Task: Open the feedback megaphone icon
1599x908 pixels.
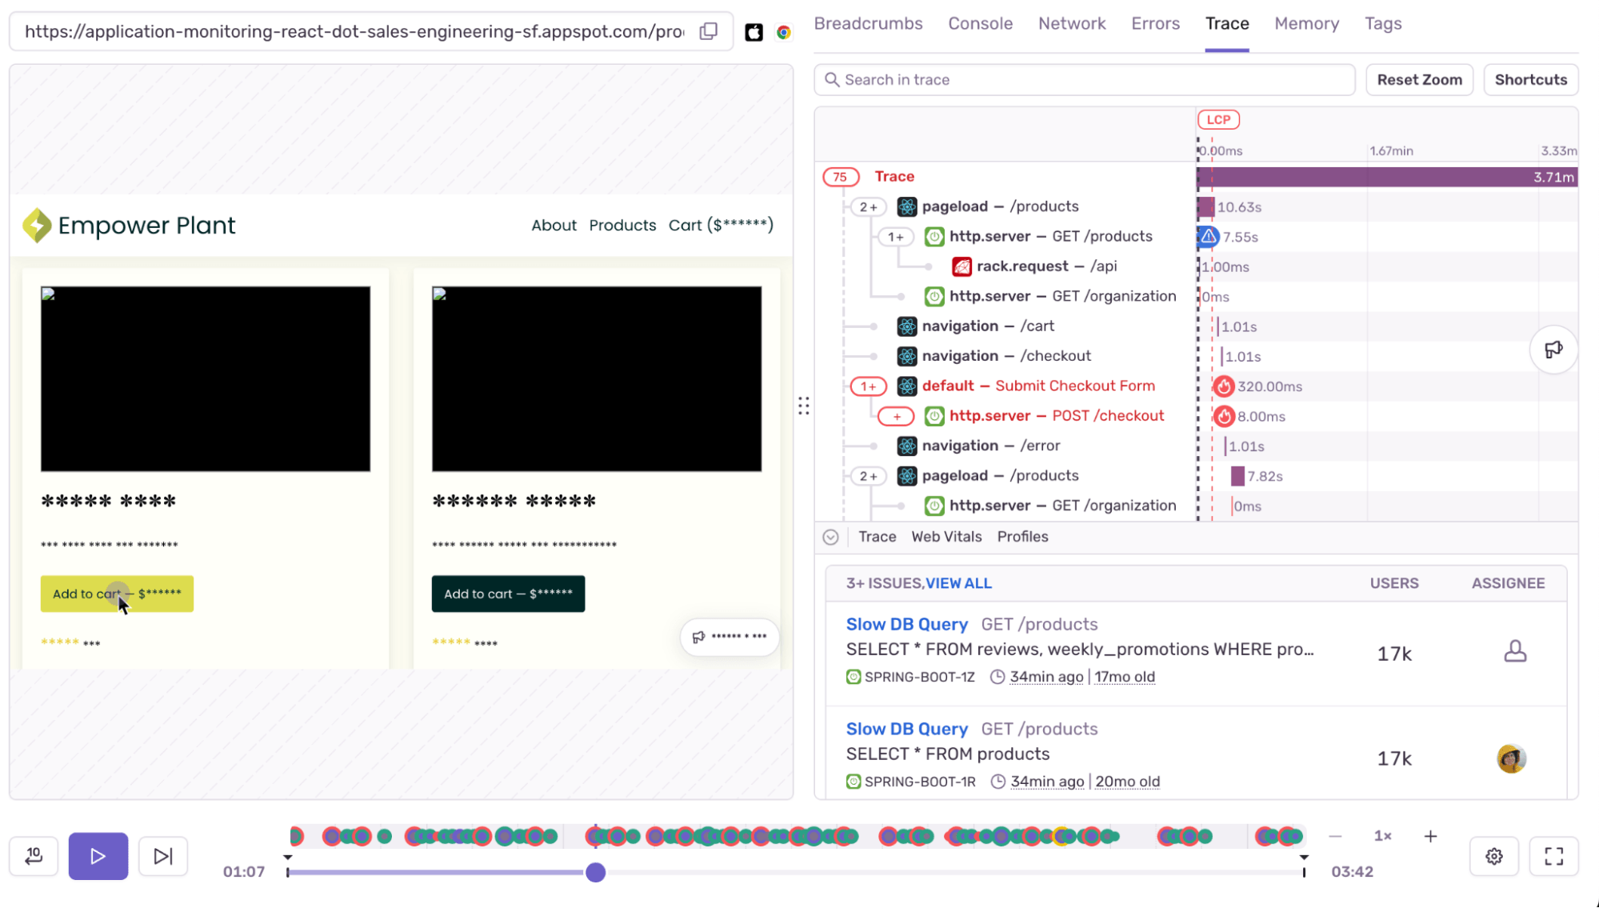Action: point(1553,350)
